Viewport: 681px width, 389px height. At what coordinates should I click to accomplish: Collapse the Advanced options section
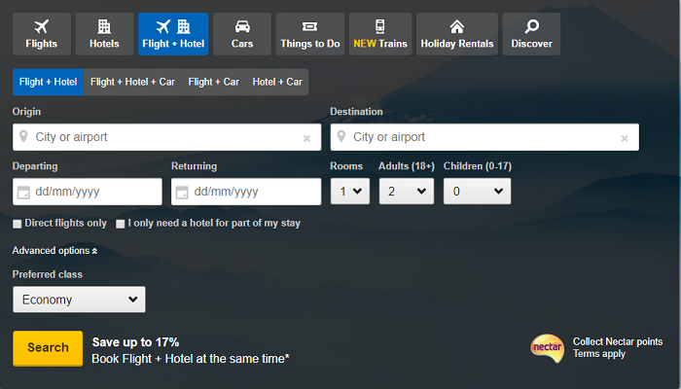pos(54,251)
